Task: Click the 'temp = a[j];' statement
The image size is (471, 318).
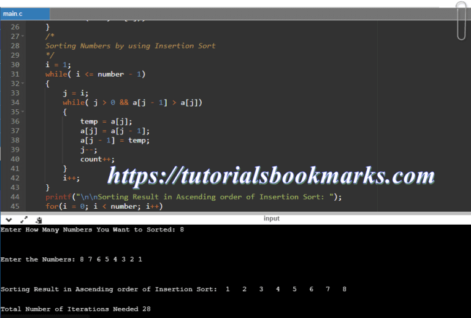Action: click(x=106, y=122)
